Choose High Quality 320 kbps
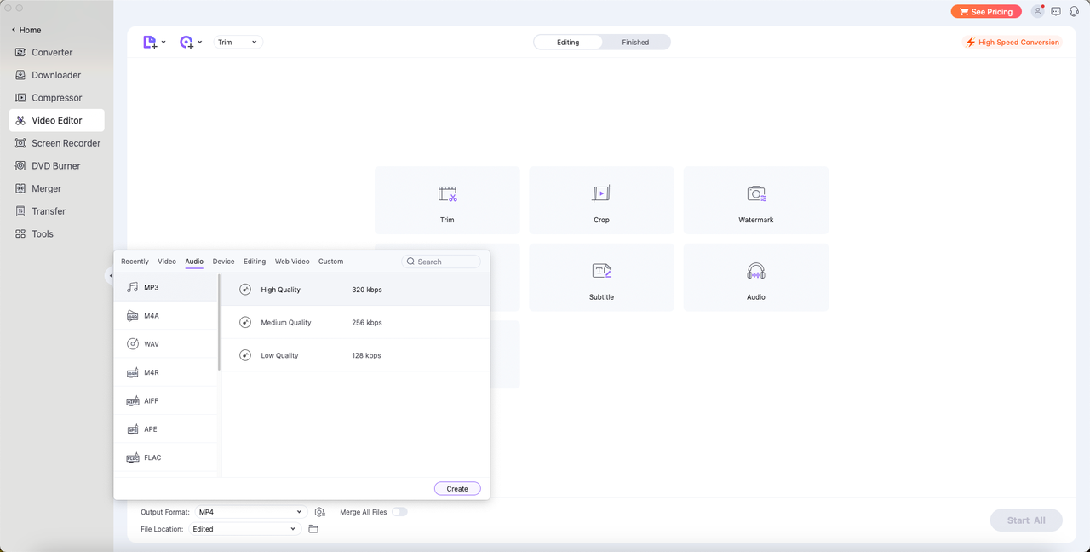1090x552 pixels. point(356,290)
